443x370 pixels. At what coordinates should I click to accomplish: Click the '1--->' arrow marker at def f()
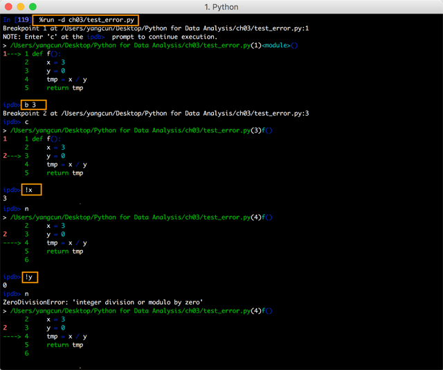(x=12, y=54)
